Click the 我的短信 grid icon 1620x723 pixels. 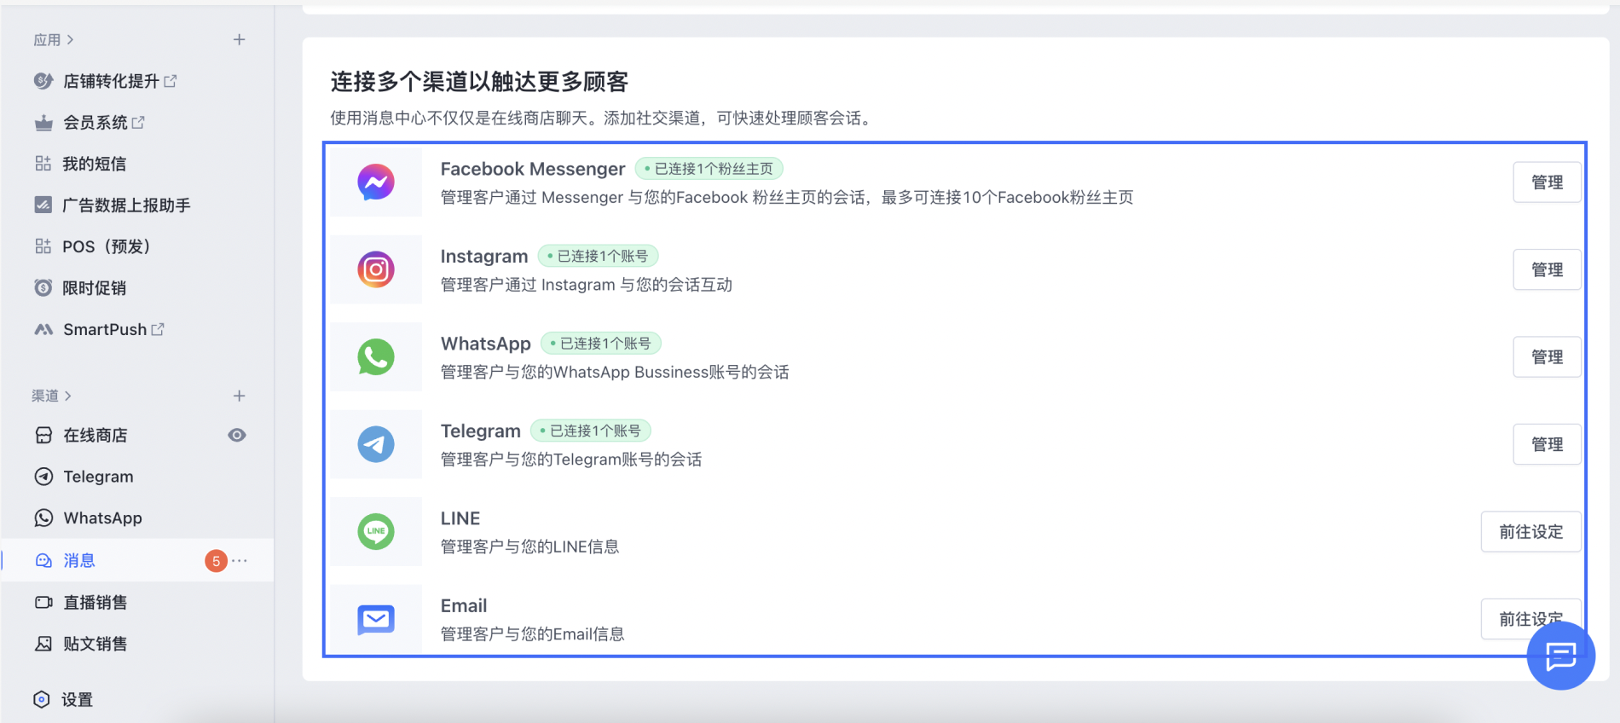coord(43,164)
